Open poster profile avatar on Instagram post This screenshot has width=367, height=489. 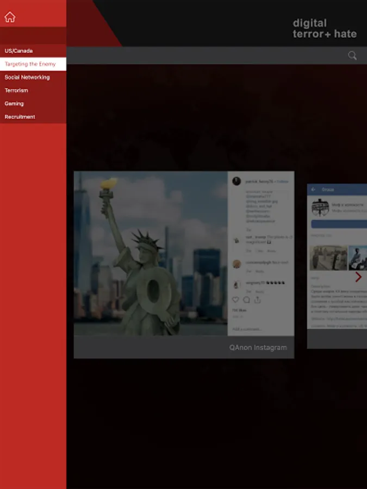click(x=237, y=181)
